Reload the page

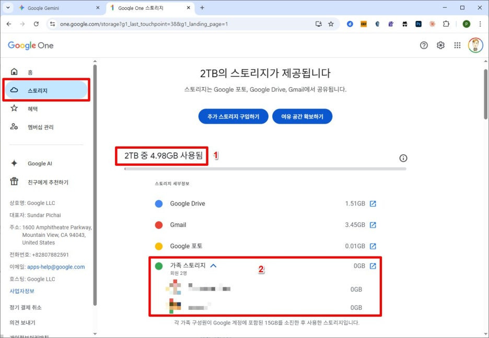click(x=36, y=24)
